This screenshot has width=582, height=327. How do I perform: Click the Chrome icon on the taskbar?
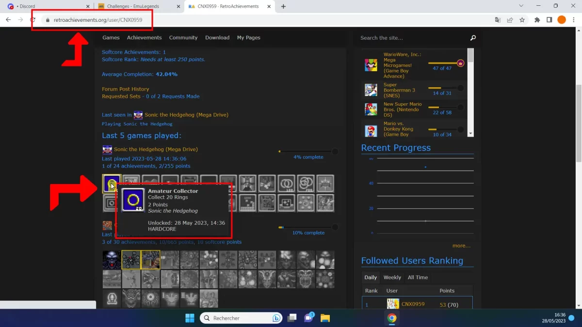pos(392,318)
